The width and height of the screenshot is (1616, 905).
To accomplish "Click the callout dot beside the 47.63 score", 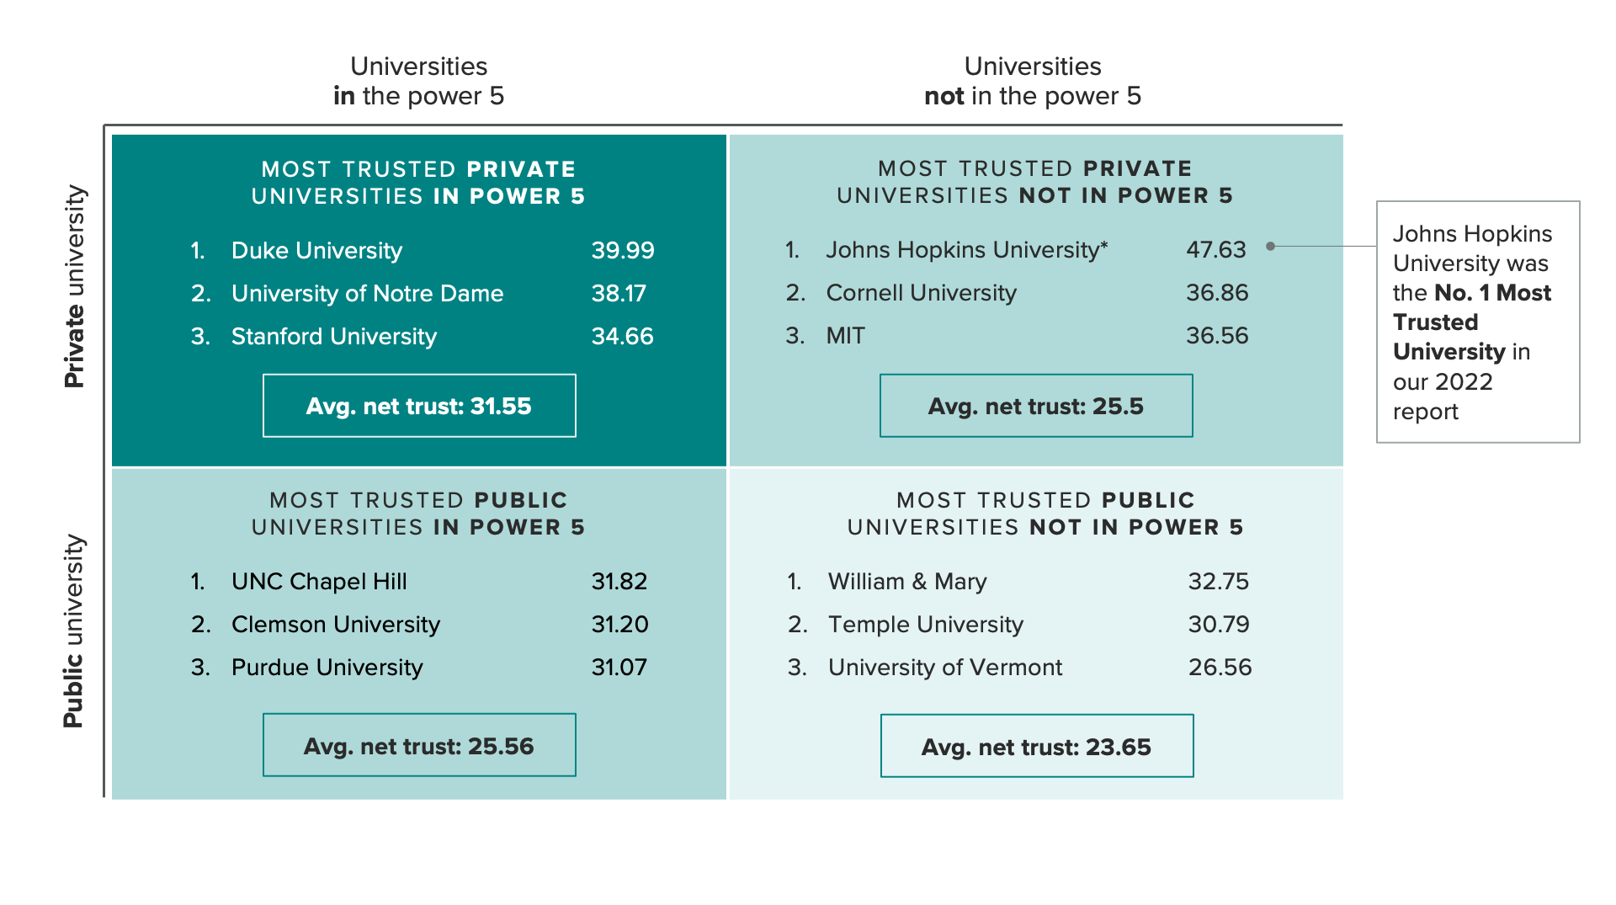I will tap(1271, 247).
